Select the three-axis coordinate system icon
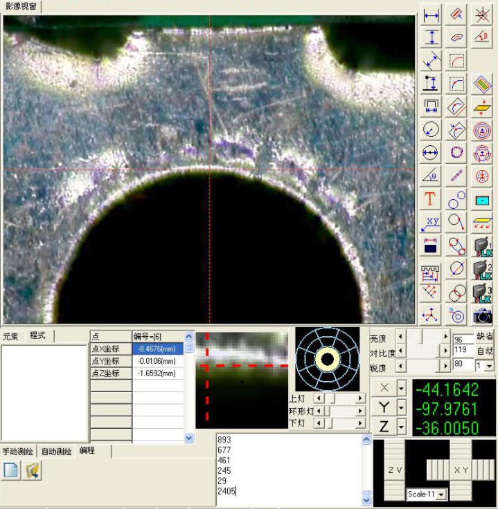This screenshot has width=498, height=509. click(x=431, y=315)
